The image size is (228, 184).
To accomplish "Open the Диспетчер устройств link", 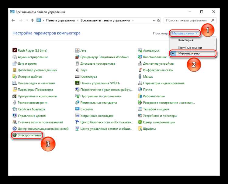I will [158, 63].
